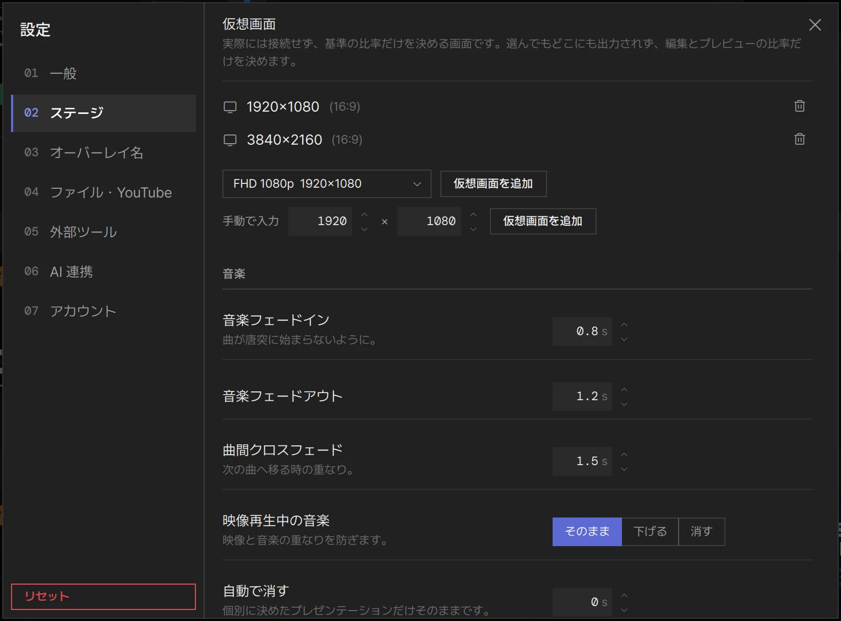Image resolution: width=841 pixels, height=621 pixels.
Task: Decrease 自動で消す with down arrow
Action: 624,609
